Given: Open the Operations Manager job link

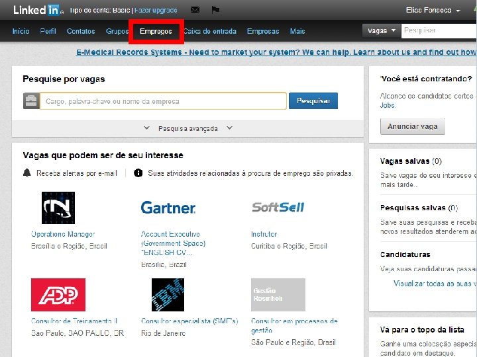Looking at the screenshot, I should coord(63,234).
